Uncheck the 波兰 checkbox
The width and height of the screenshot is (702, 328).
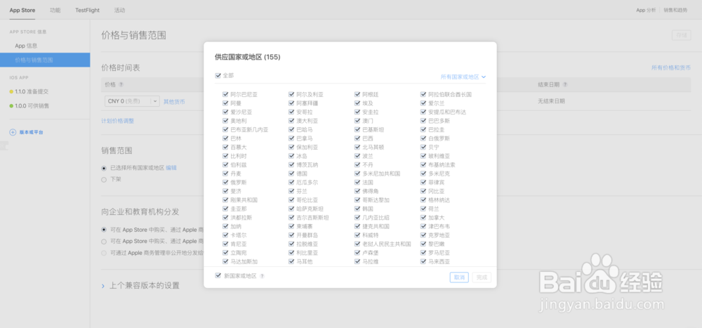(x=357, y=156)
